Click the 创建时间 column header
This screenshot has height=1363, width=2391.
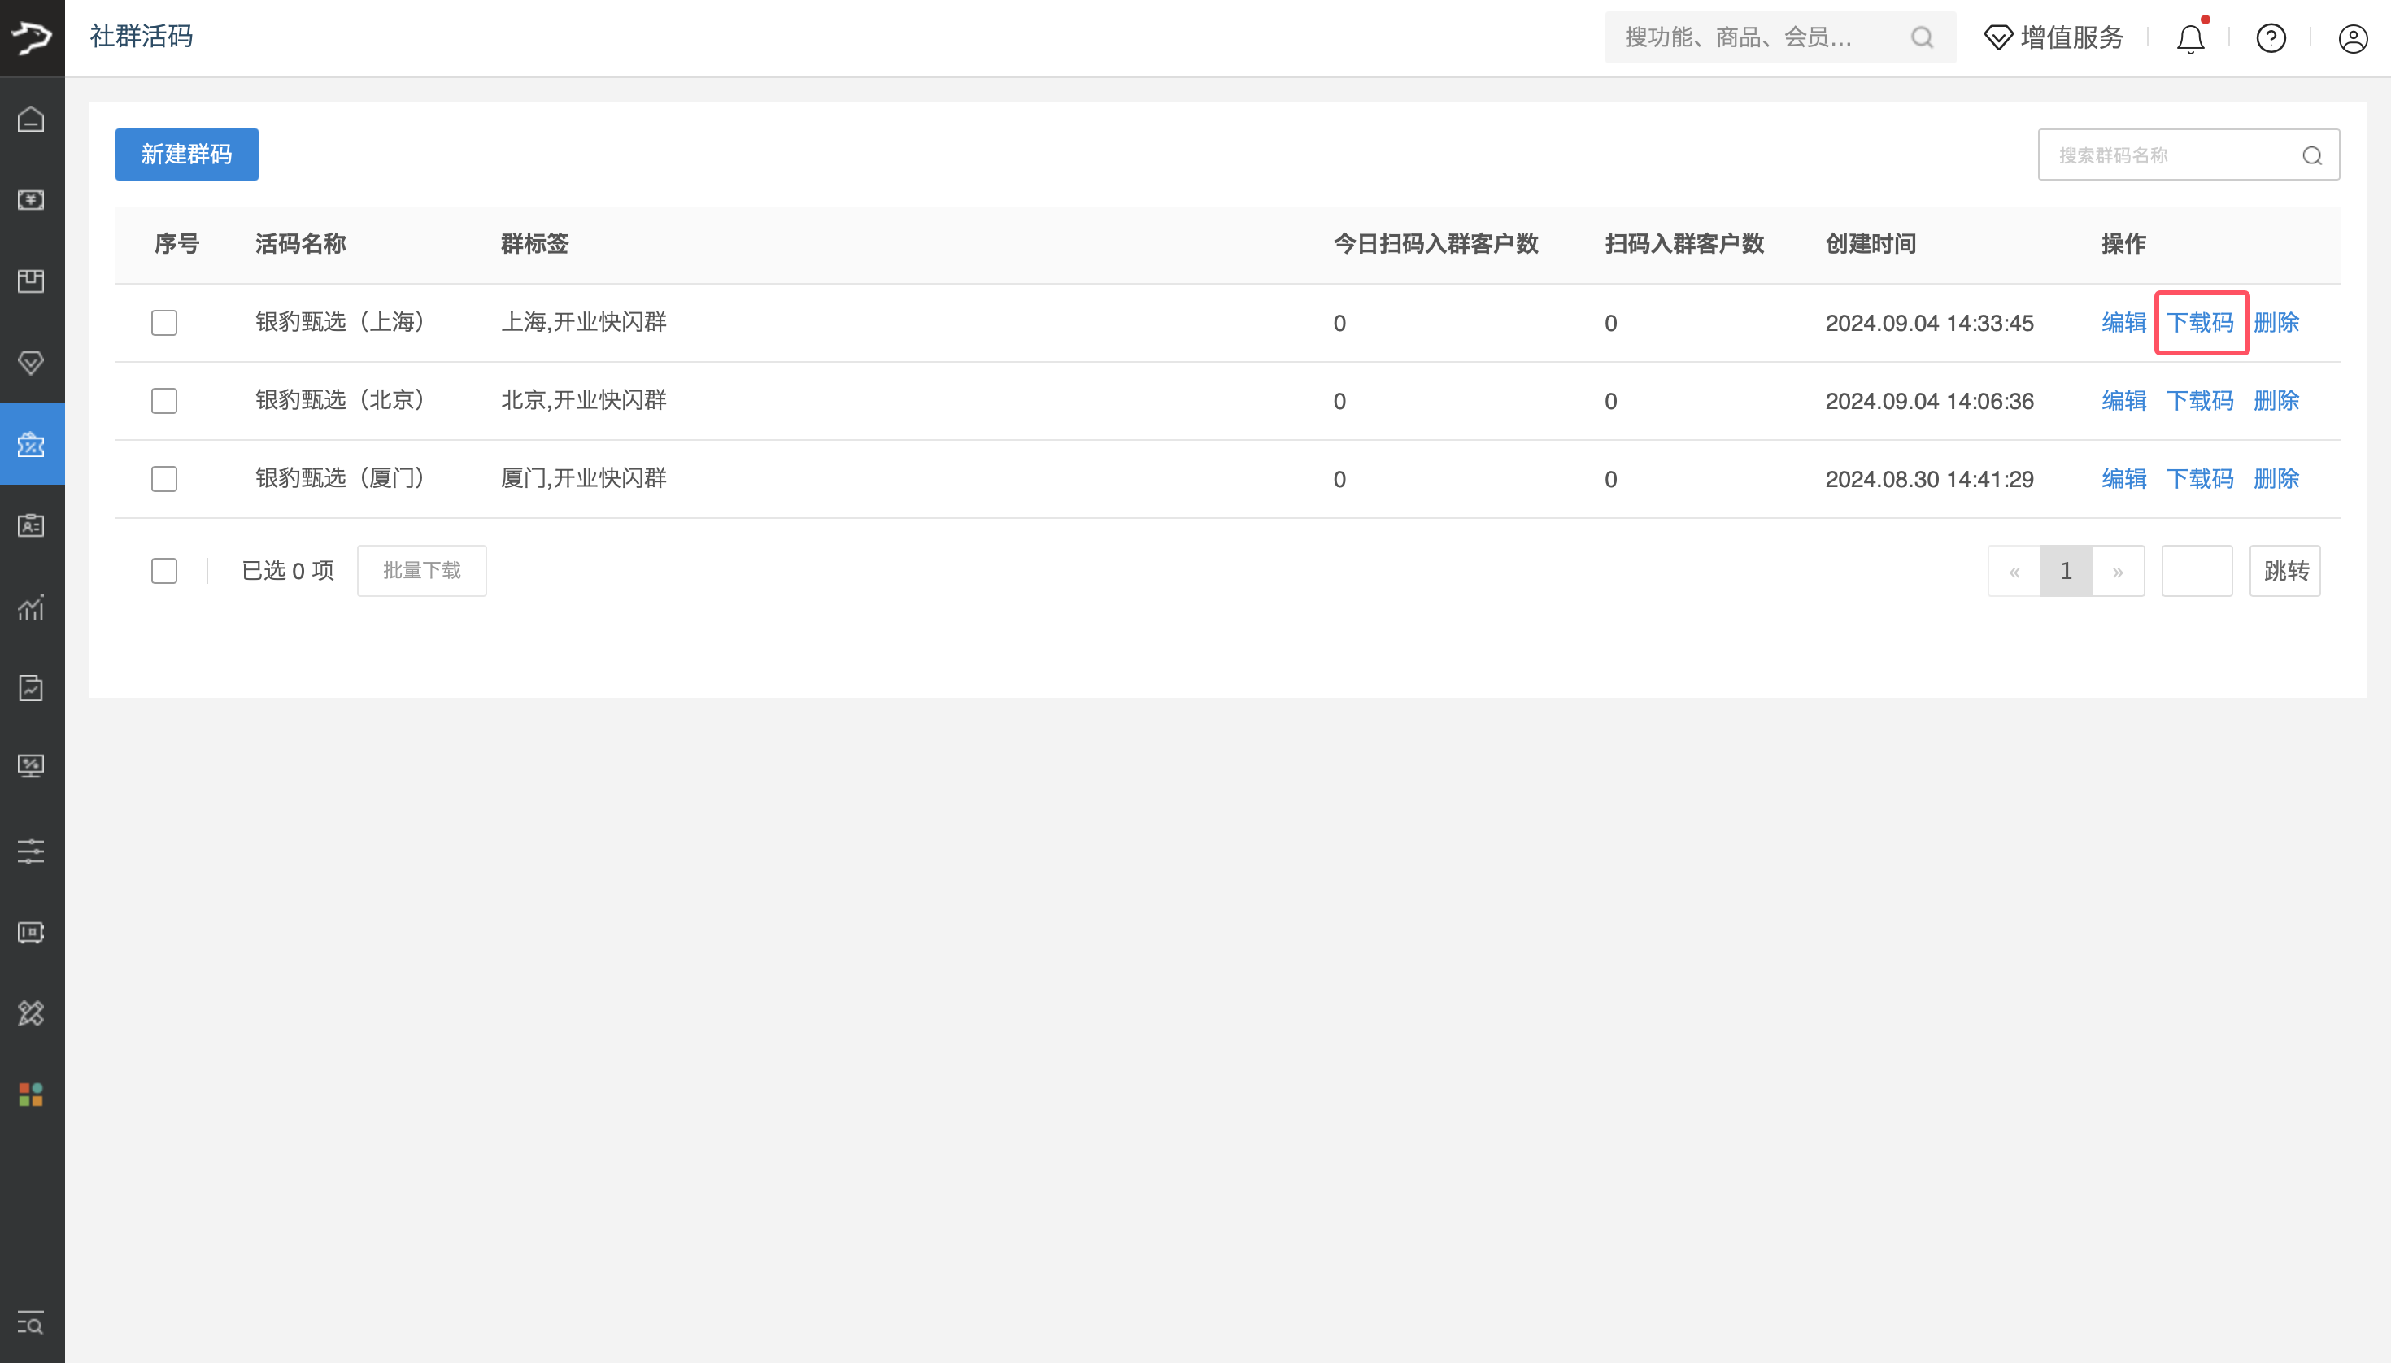[x=1871, y=244]
